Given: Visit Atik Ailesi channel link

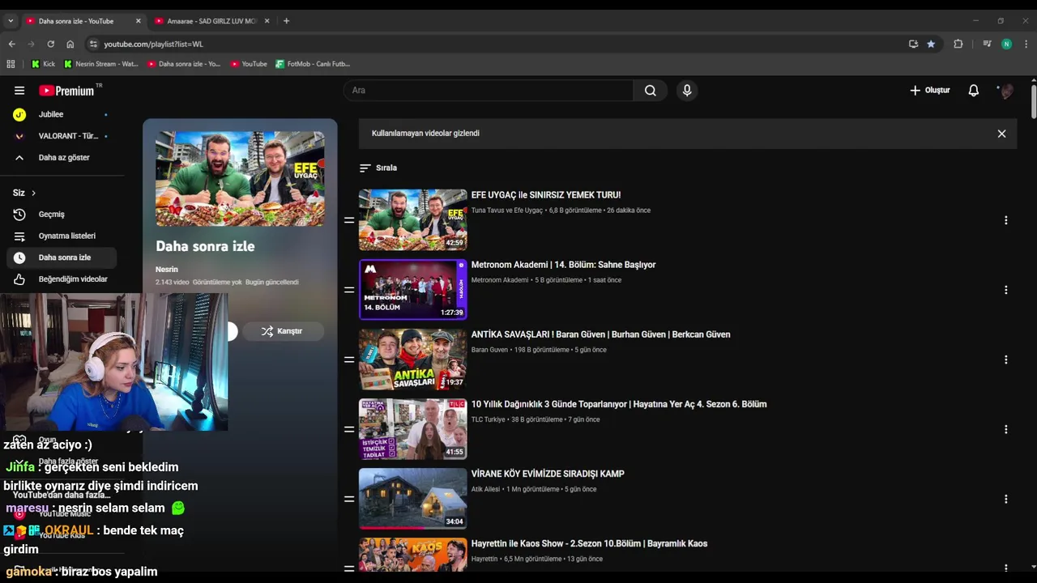Looking at the screenshot, I should click(x=485, y=489).
